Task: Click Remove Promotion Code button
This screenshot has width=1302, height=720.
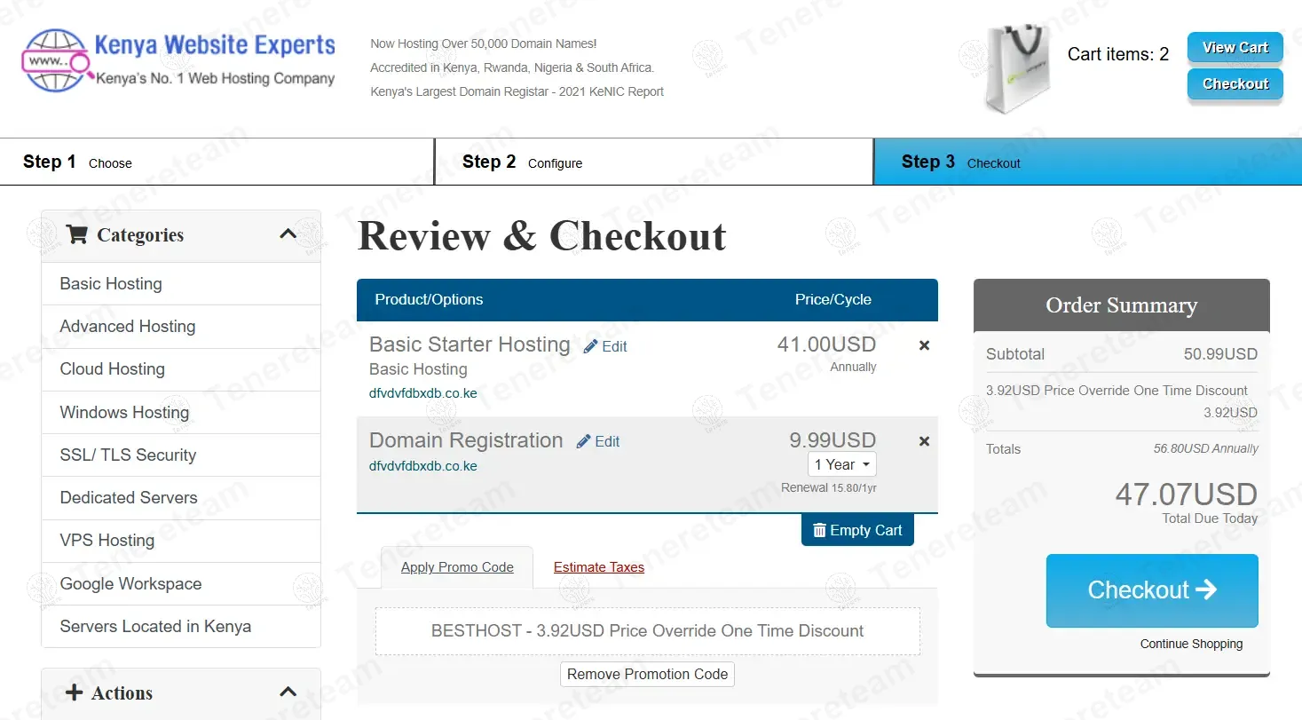Action: point(647,674)
